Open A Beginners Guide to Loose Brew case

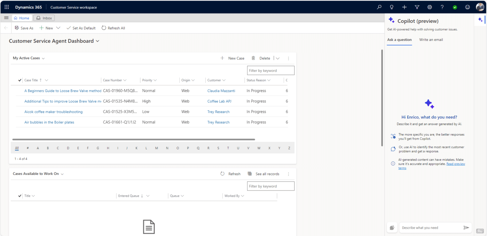point(63,91)
